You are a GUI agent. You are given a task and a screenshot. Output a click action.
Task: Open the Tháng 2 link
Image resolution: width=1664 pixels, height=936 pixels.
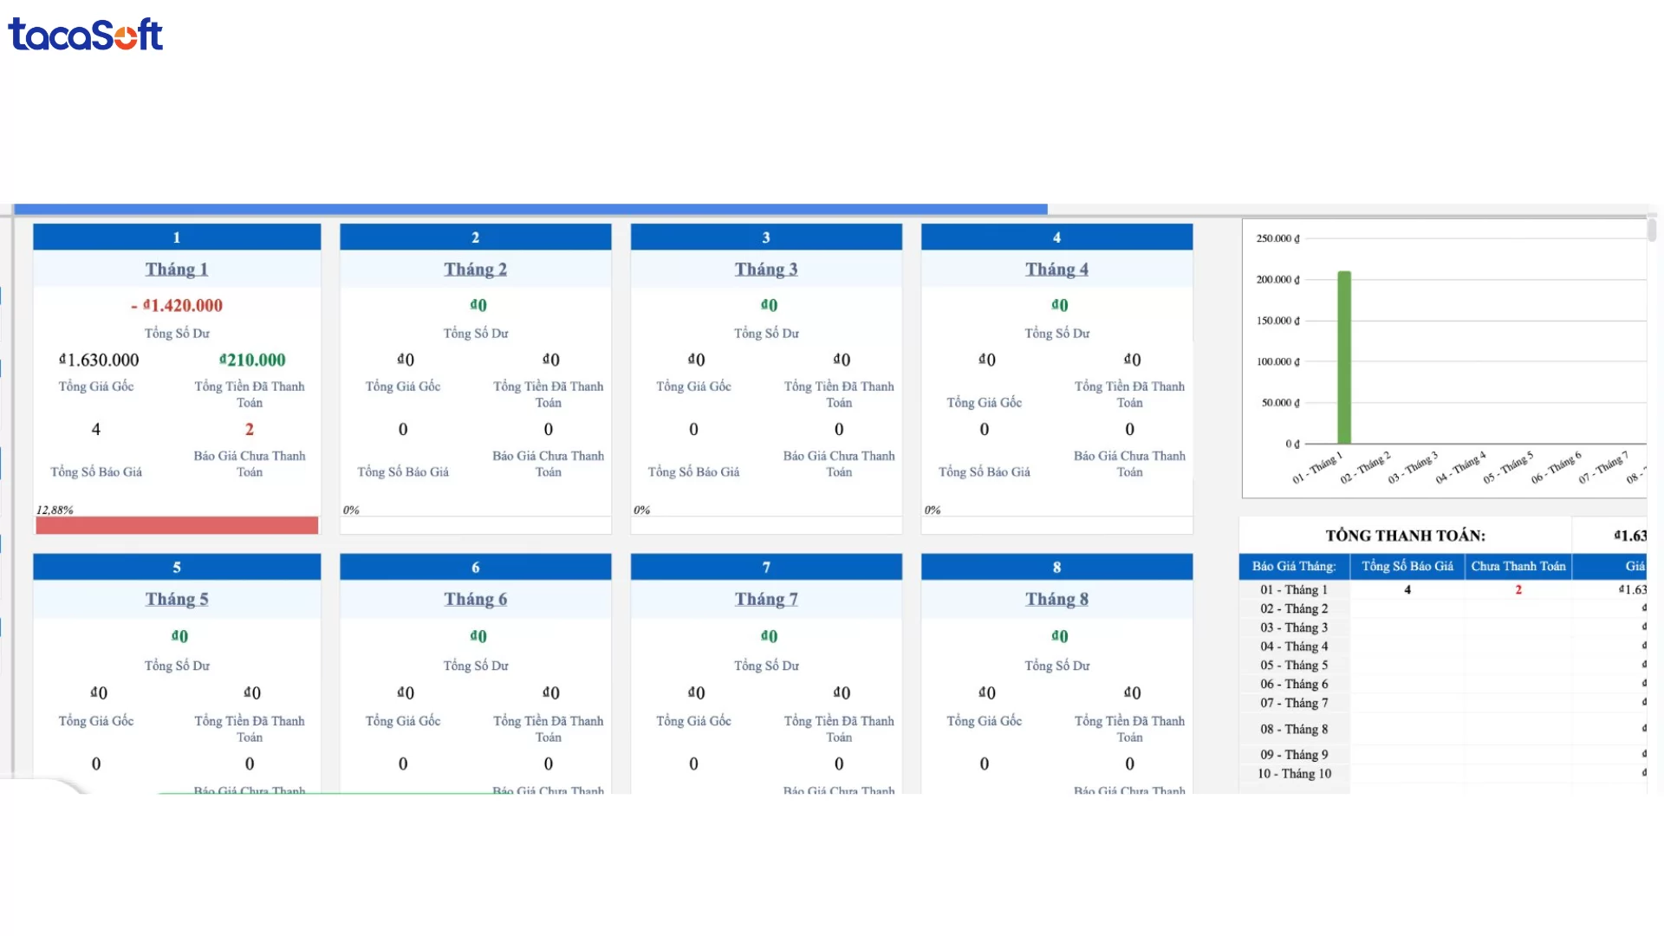point(475,270)
